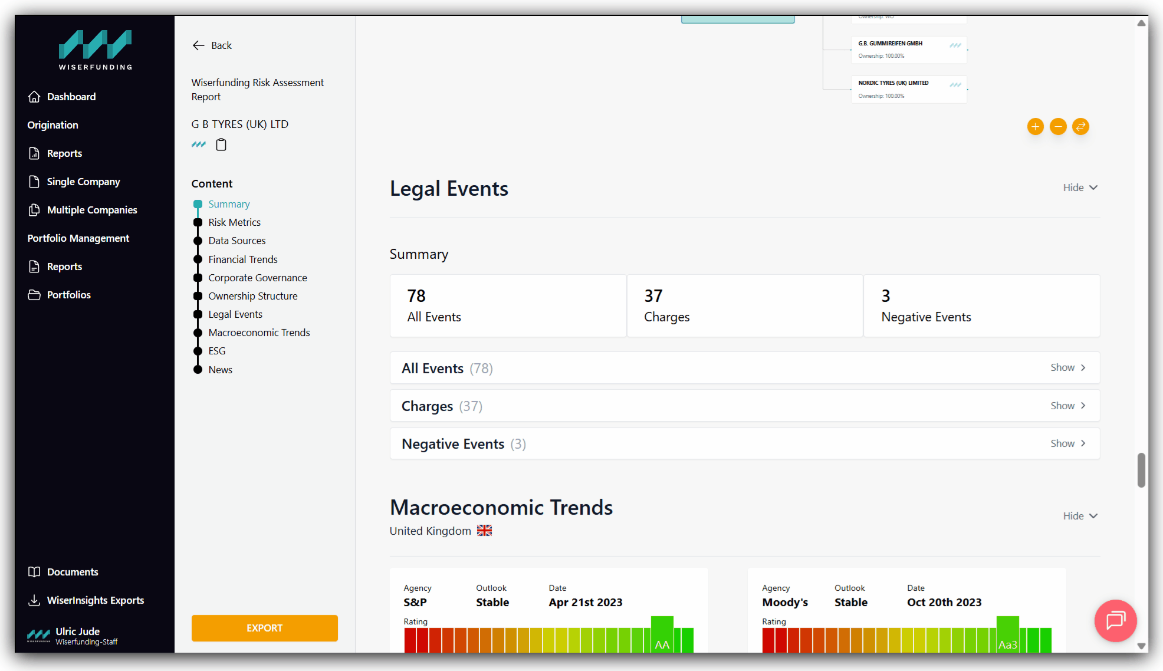Click the Wiserfunding Risk Assessment Report title
Viewport: 1163px width, 671px height.
coord(257,90)
